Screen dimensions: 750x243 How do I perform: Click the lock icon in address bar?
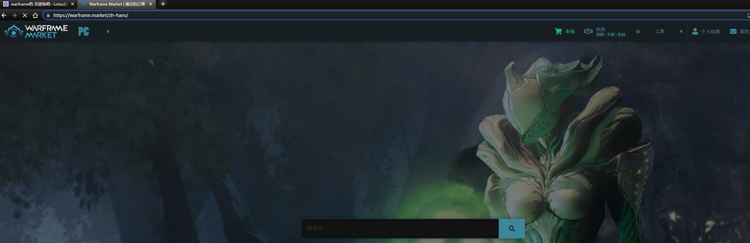[x=48, y=15]
